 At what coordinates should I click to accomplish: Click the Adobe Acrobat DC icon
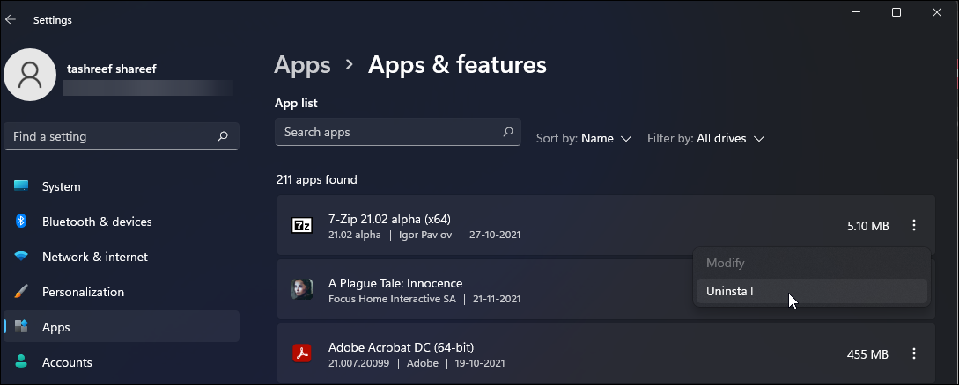point(302,353)
